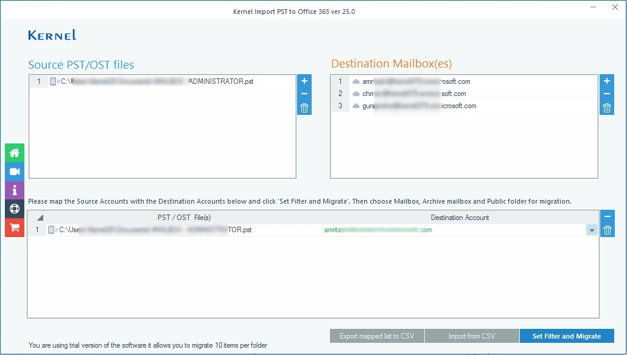
Task: Open the video tutorial
Action: point(14,171)
